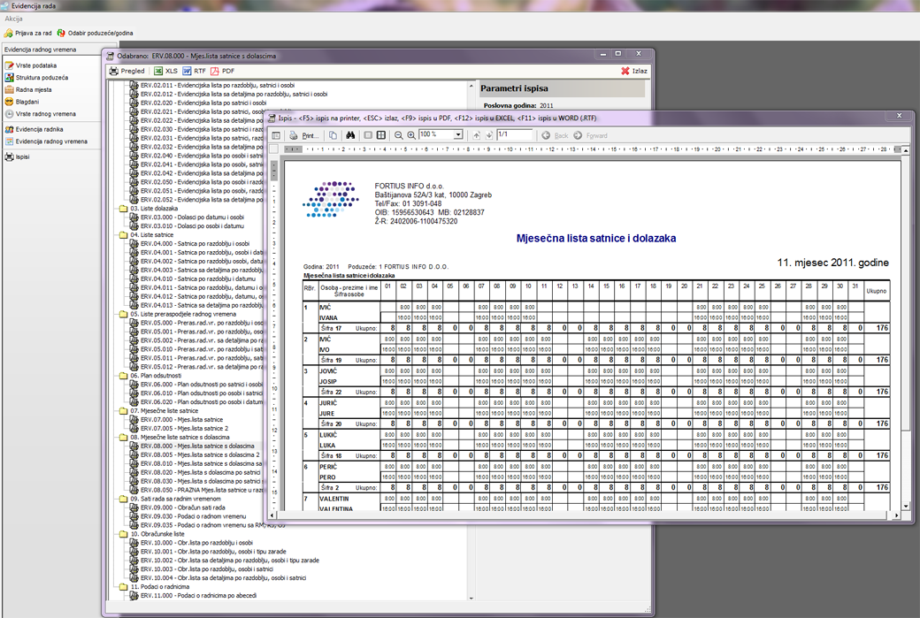This screenshot has height=618, width=920.
Task: Export the report to PDF
Action: point(222,71)
